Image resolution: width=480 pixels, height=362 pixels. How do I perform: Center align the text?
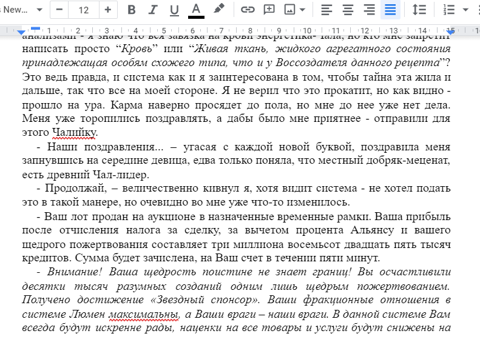pyautogui.click(x=348, y=10)
